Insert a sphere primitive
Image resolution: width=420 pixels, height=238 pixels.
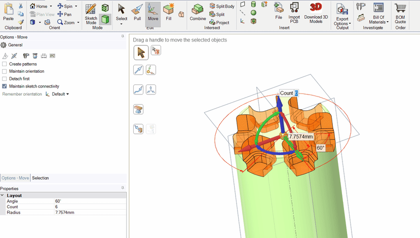coord(253,13)
